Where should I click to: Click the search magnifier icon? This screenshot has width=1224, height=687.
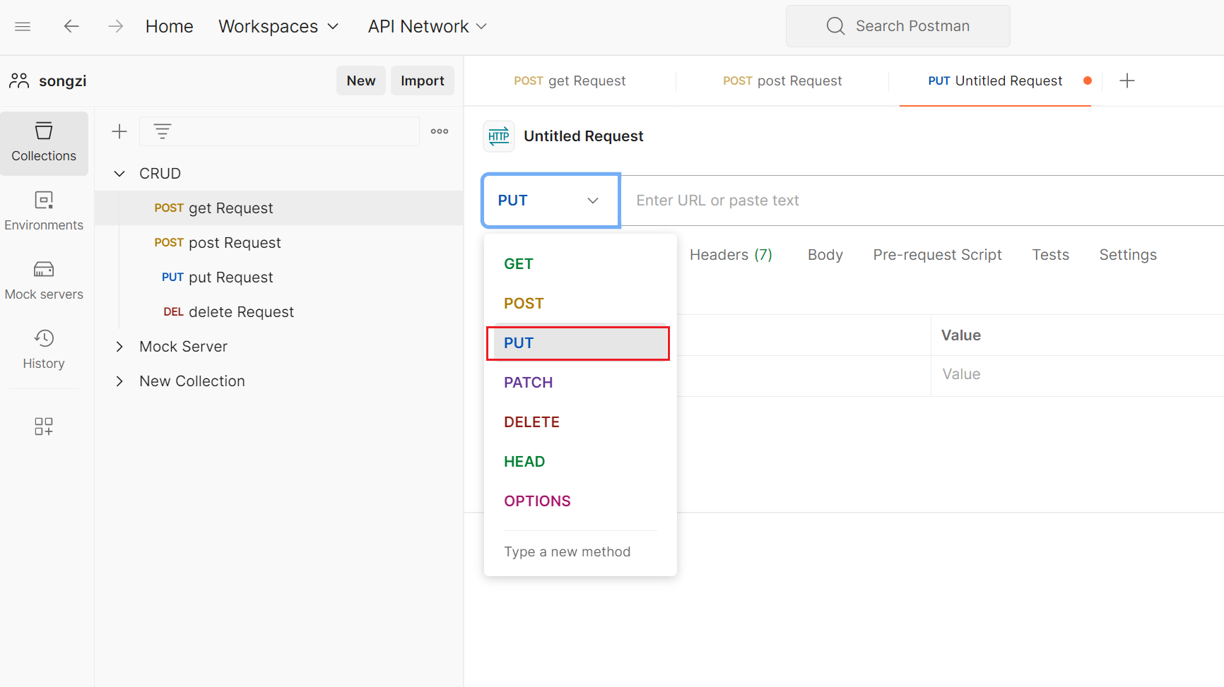click(x=835, y=26)
